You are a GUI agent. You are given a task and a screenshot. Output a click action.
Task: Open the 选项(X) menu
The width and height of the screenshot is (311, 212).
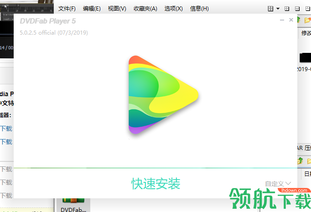pyautogui.click(x=174, y=9)
